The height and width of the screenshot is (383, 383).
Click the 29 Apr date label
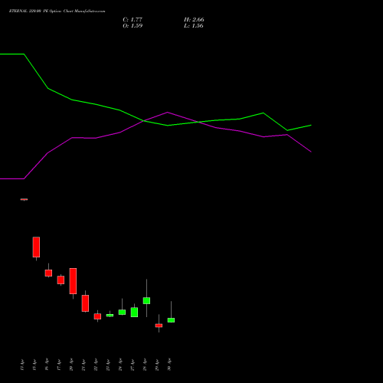point(157,365)
